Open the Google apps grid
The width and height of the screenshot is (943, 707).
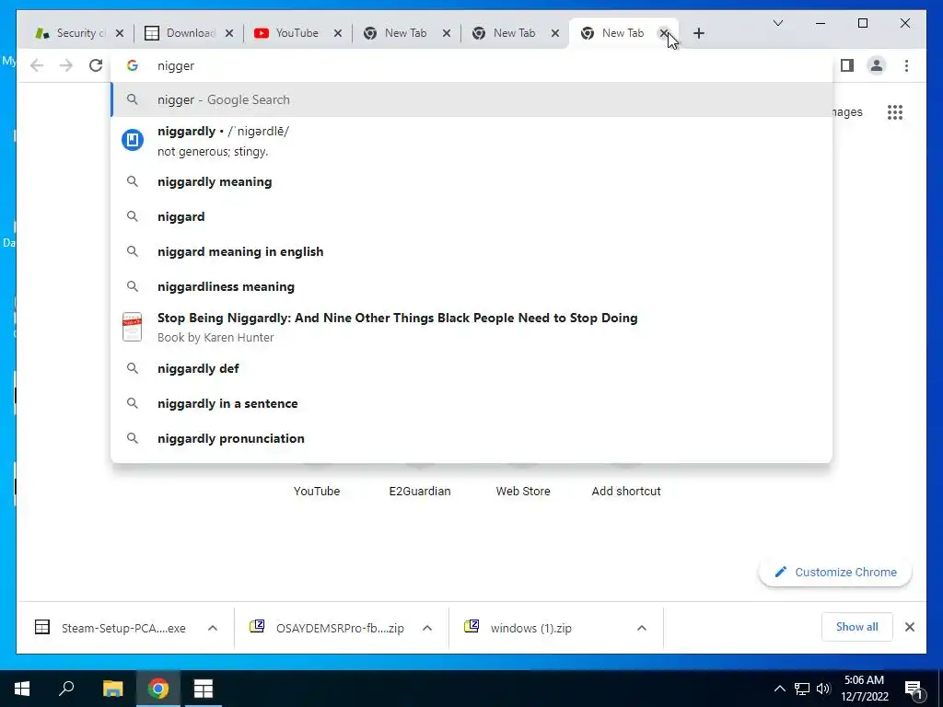(x=895, y=111)
